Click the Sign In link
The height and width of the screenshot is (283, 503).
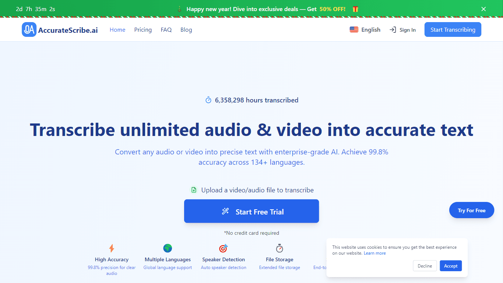coord(402,30)
